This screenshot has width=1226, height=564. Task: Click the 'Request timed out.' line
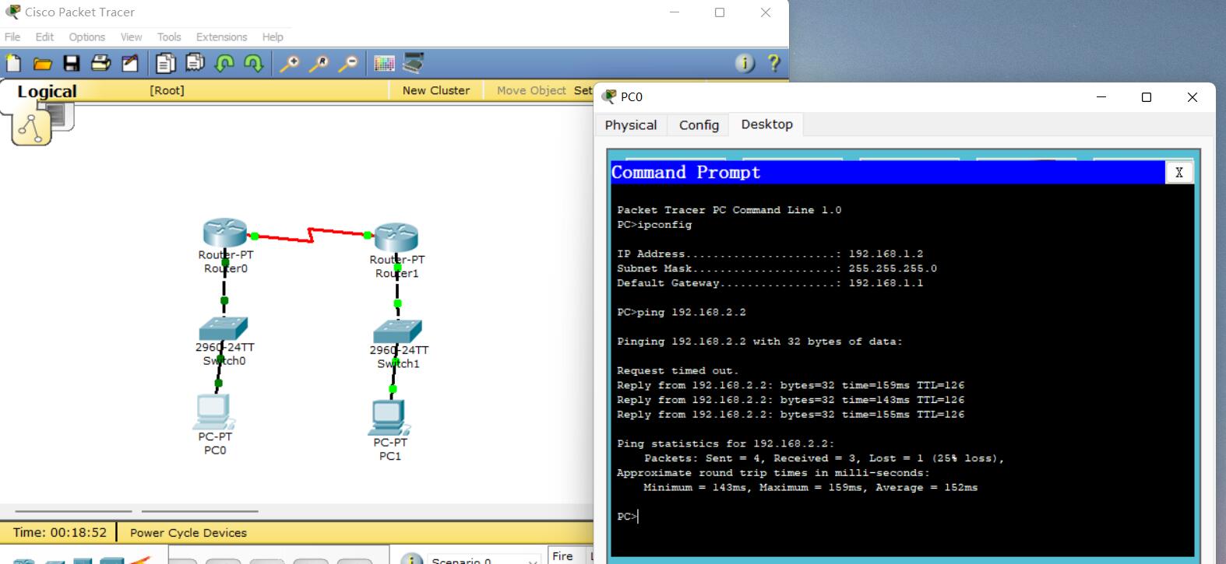pos(678,371)
